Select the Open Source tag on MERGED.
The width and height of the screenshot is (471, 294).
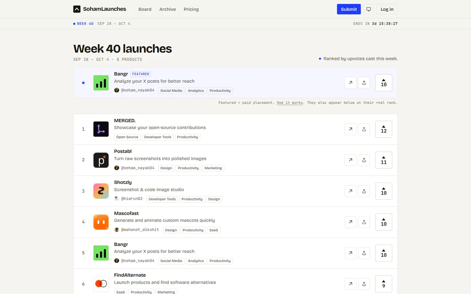pyautogui.click(x=127, y=137)
